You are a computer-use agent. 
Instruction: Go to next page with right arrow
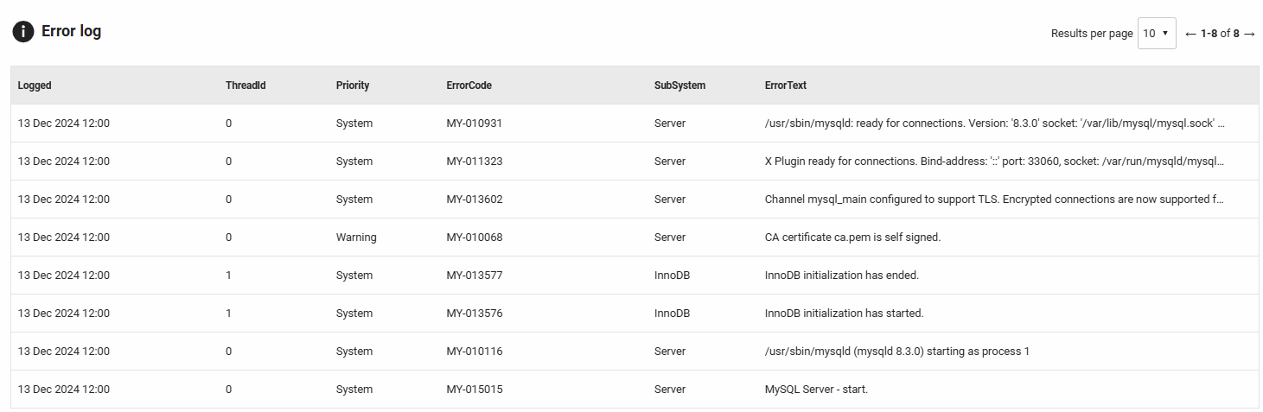coord(1249,34)
